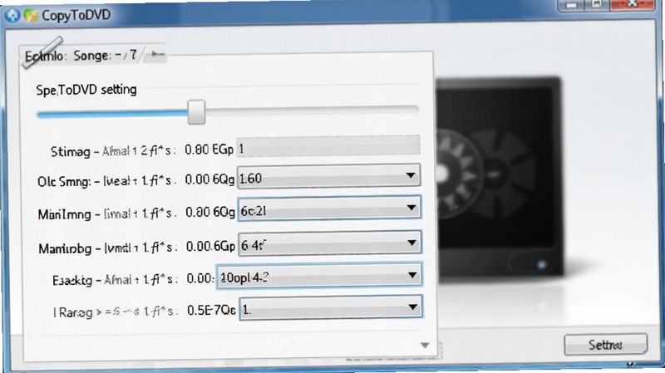This screenshot has height=373, width=665.
Task: Click the folder icon beside CopyToDVD title
Action: coord(31,16)
